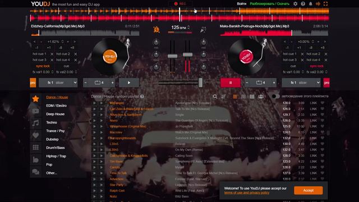The height and width of the screenshot is (202, 359).
Task: Open the Dubstep genre
Action: tap(52, 139)
